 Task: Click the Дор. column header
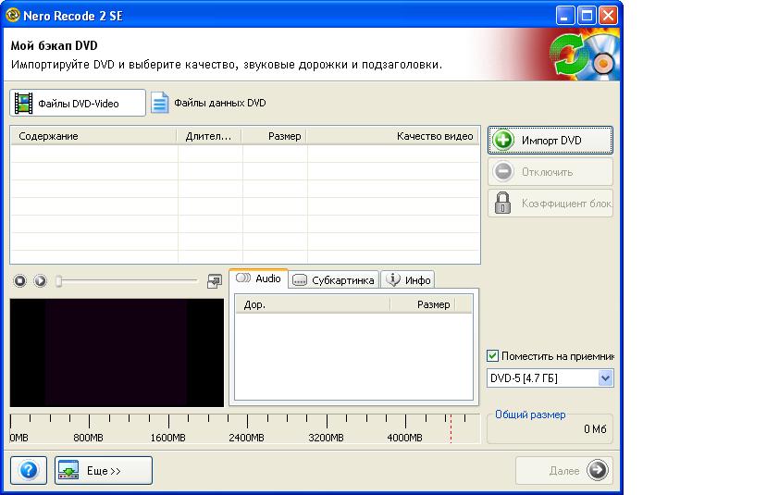[x=313, y=304]
